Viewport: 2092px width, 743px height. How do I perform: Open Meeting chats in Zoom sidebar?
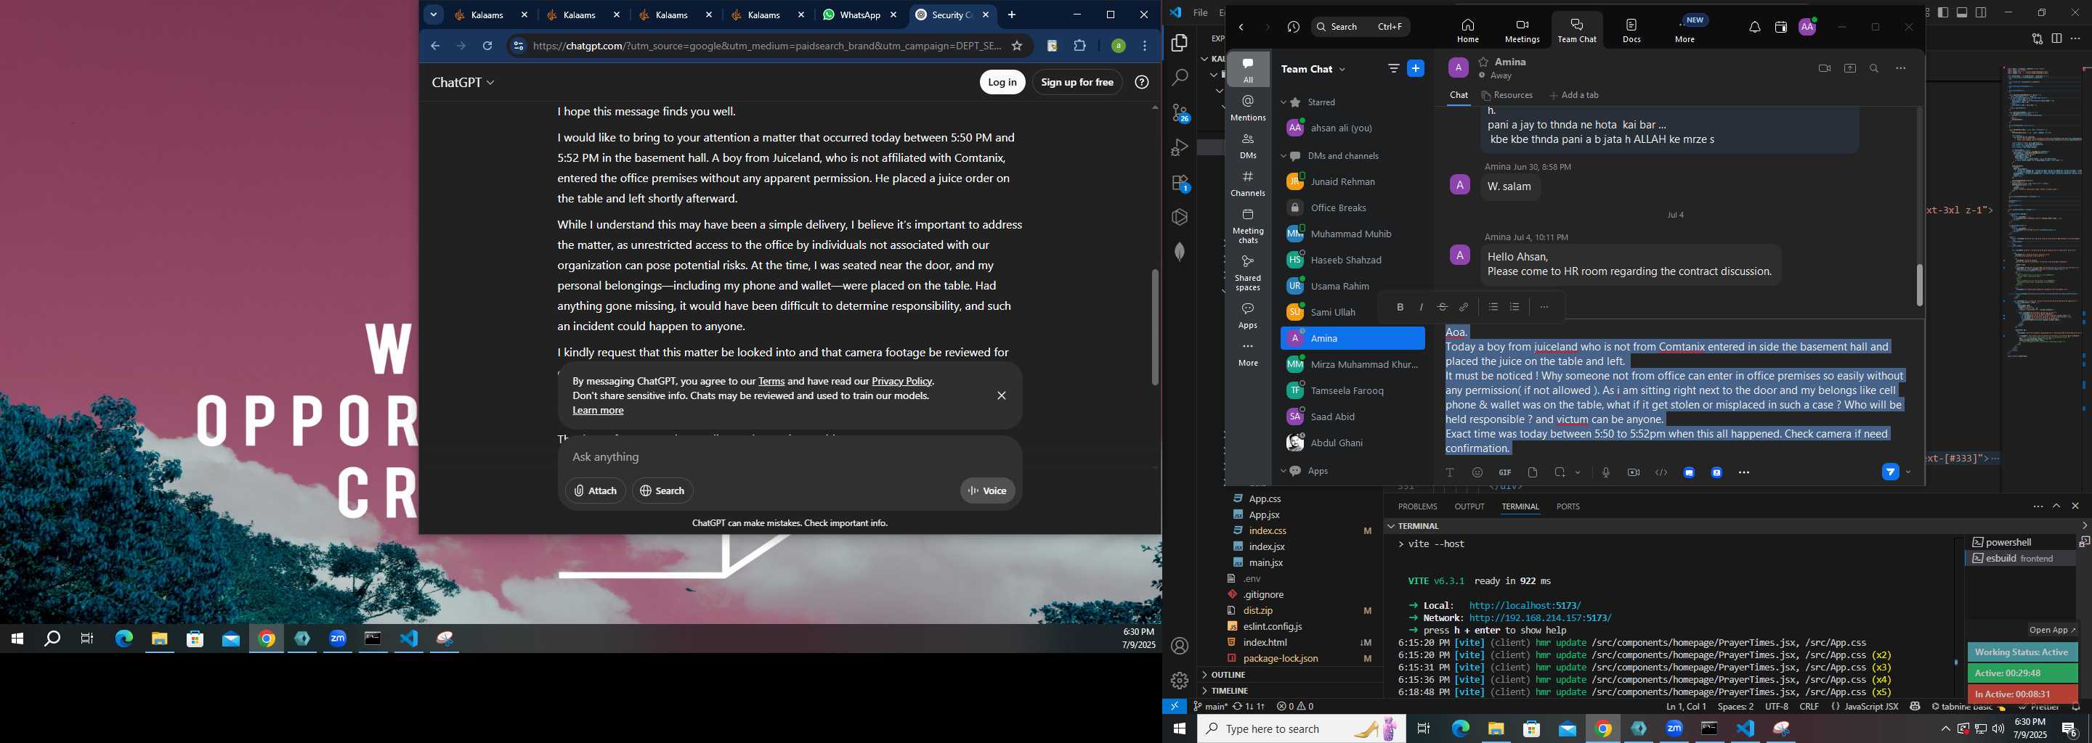tap(1247, 226)
